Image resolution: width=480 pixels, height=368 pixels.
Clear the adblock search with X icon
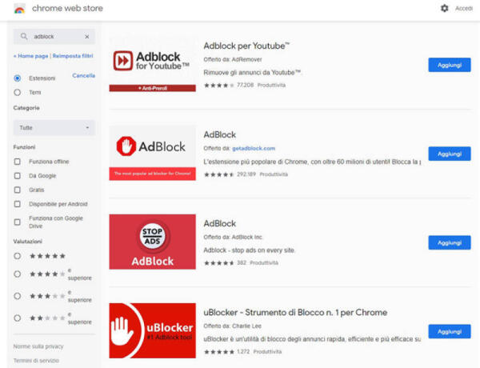86,37
